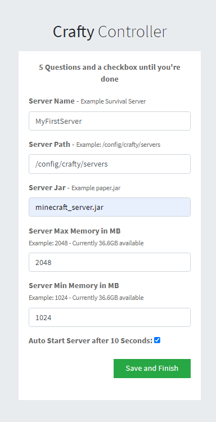Click the Server Max Memory field showing 2048
The height and width of the screenshot is (422, 216).
pos(110,262)
